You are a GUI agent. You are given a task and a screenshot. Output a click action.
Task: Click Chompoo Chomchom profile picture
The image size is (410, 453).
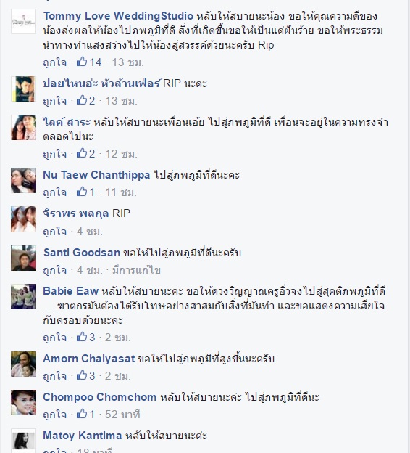click(x=24, y=402)
